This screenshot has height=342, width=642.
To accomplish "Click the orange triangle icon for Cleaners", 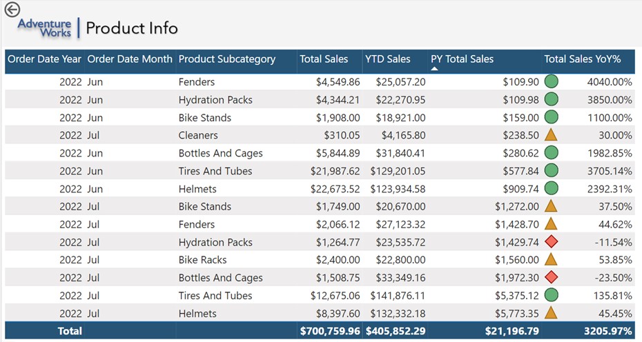I will coord(551,135).
